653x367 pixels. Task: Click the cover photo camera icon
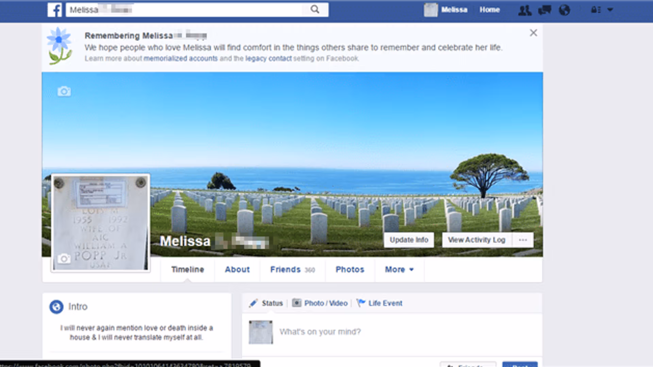[x=64, y=91]
